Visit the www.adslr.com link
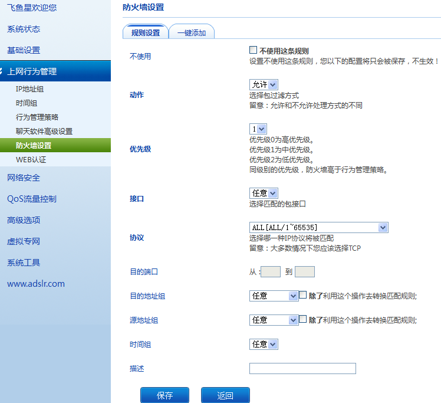 click(36, 284)
